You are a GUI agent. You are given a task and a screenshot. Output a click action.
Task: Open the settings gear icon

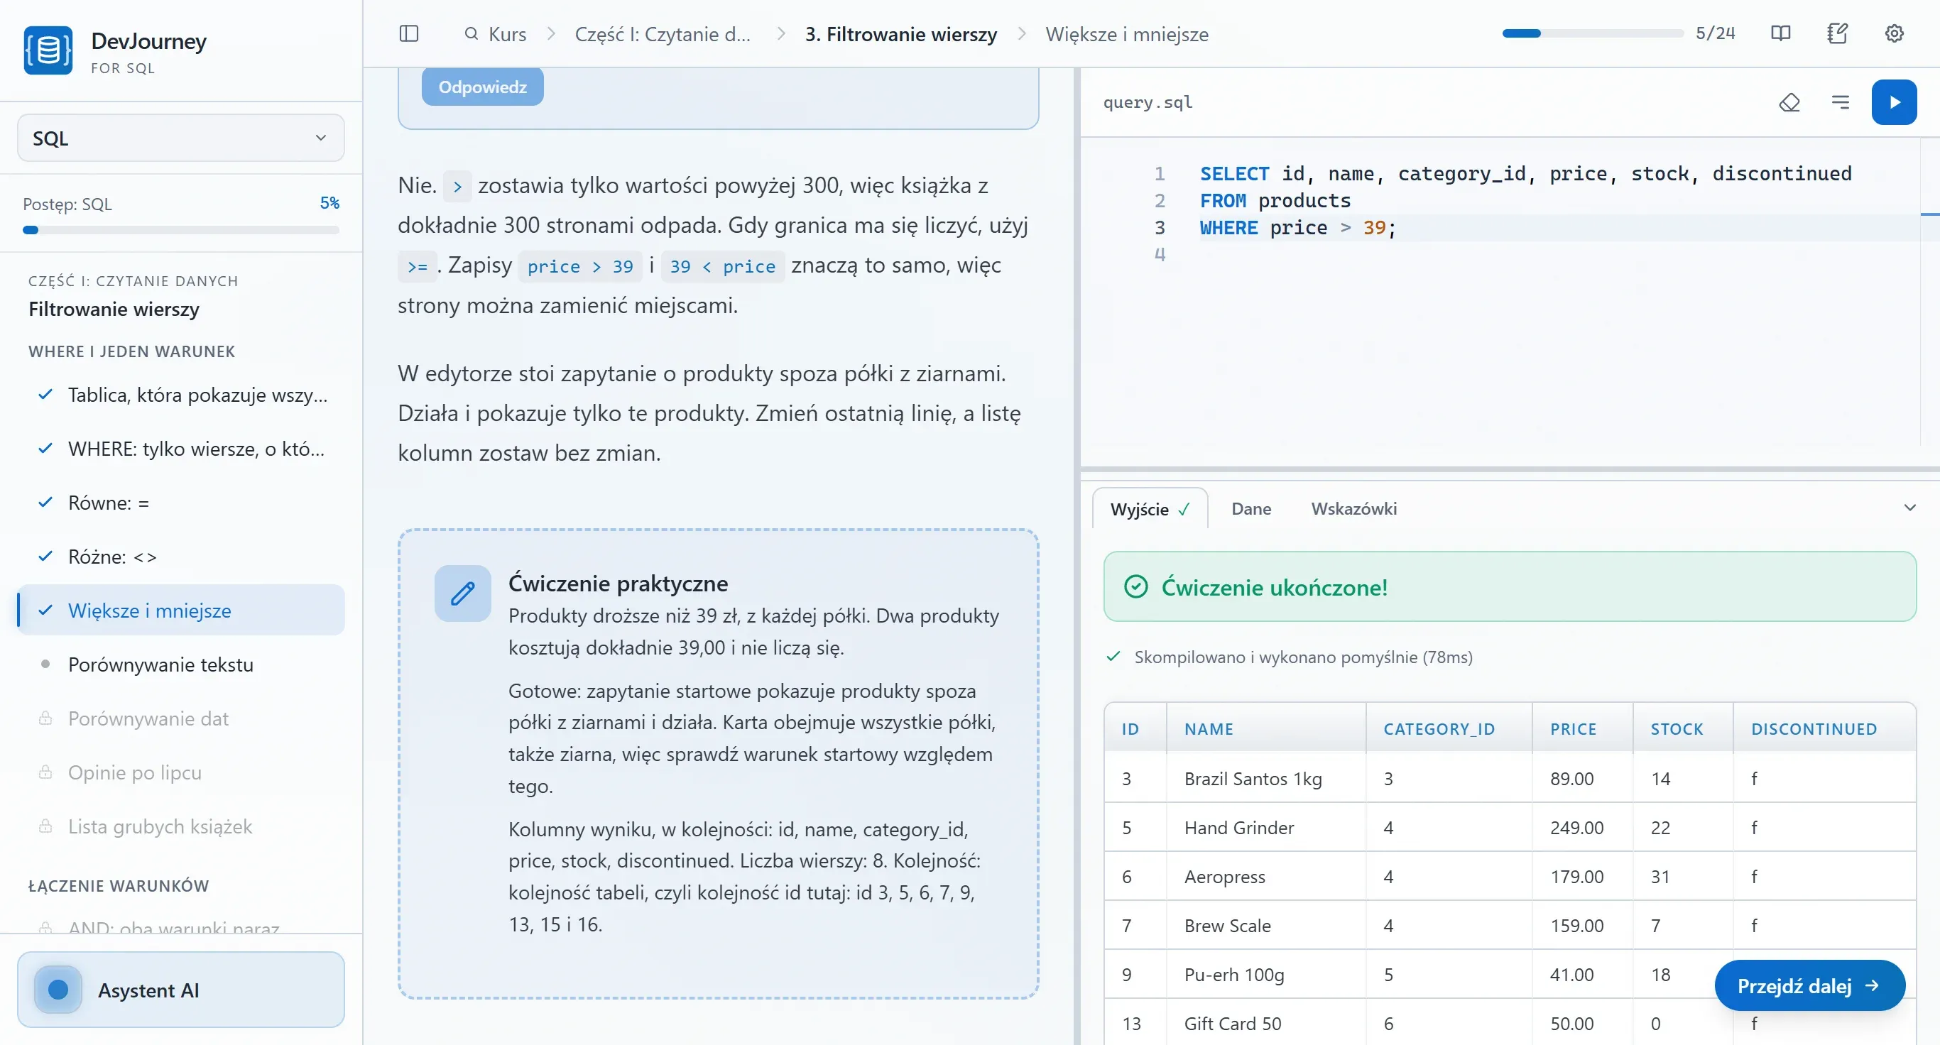pos(1894,34)
